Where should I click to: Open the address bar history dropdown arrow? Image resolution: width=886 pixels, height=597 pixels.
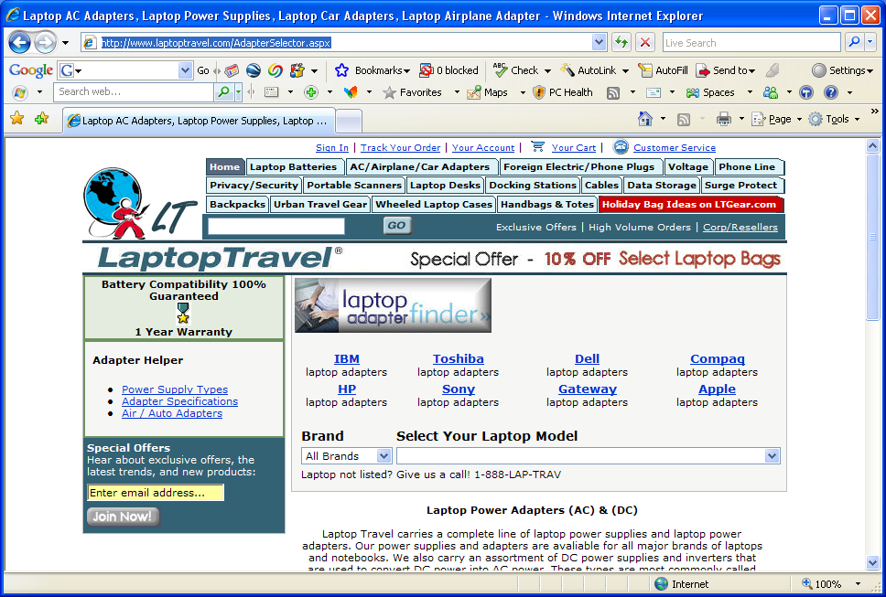tap(600, 42)
